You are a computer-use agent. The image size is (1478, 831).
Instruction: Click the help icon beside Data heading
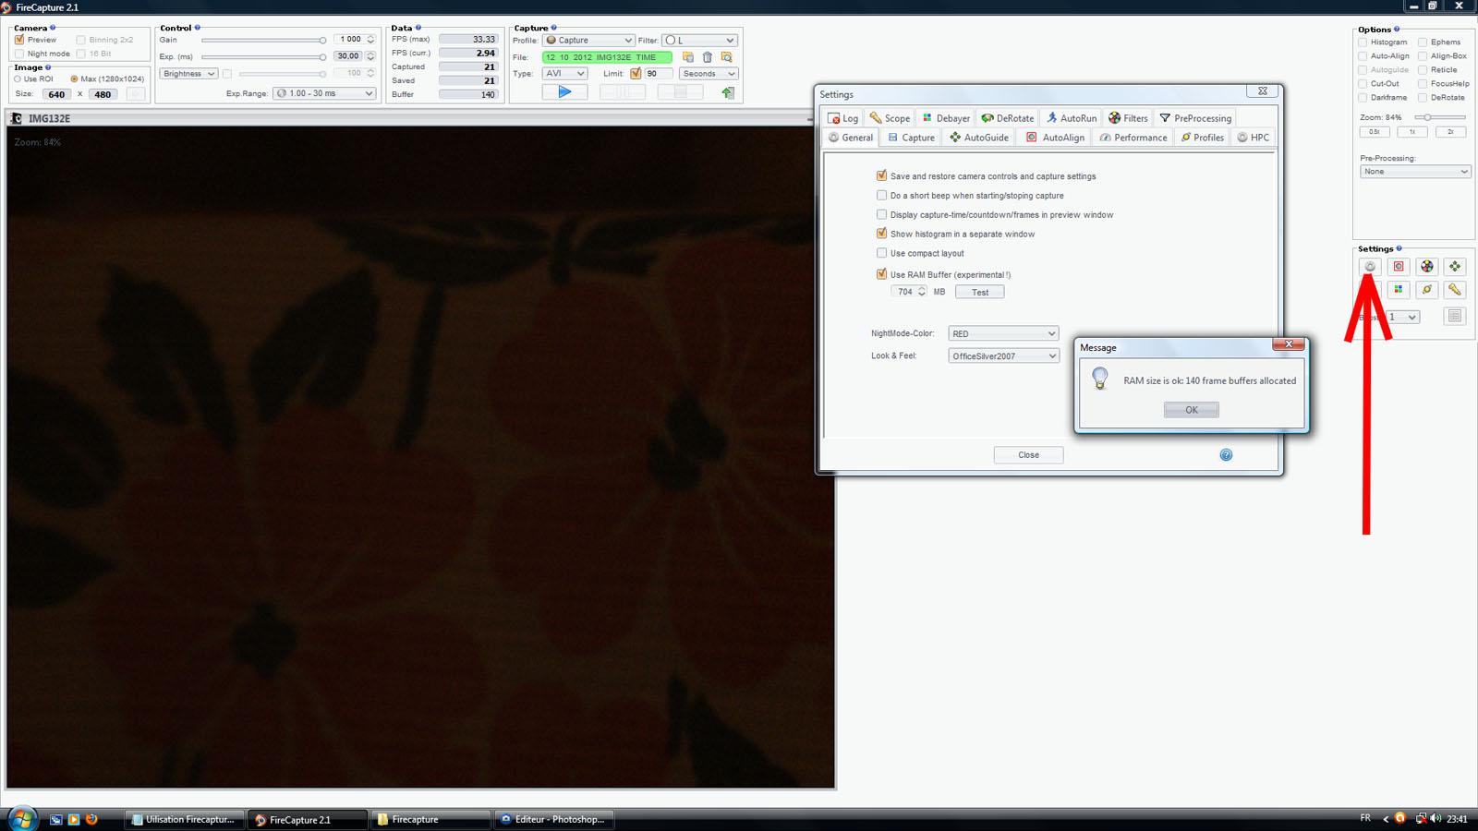pos(418,28)
